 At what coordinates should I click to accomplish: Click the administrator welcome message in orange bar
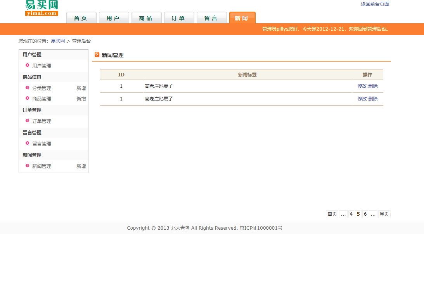(326, 29)
